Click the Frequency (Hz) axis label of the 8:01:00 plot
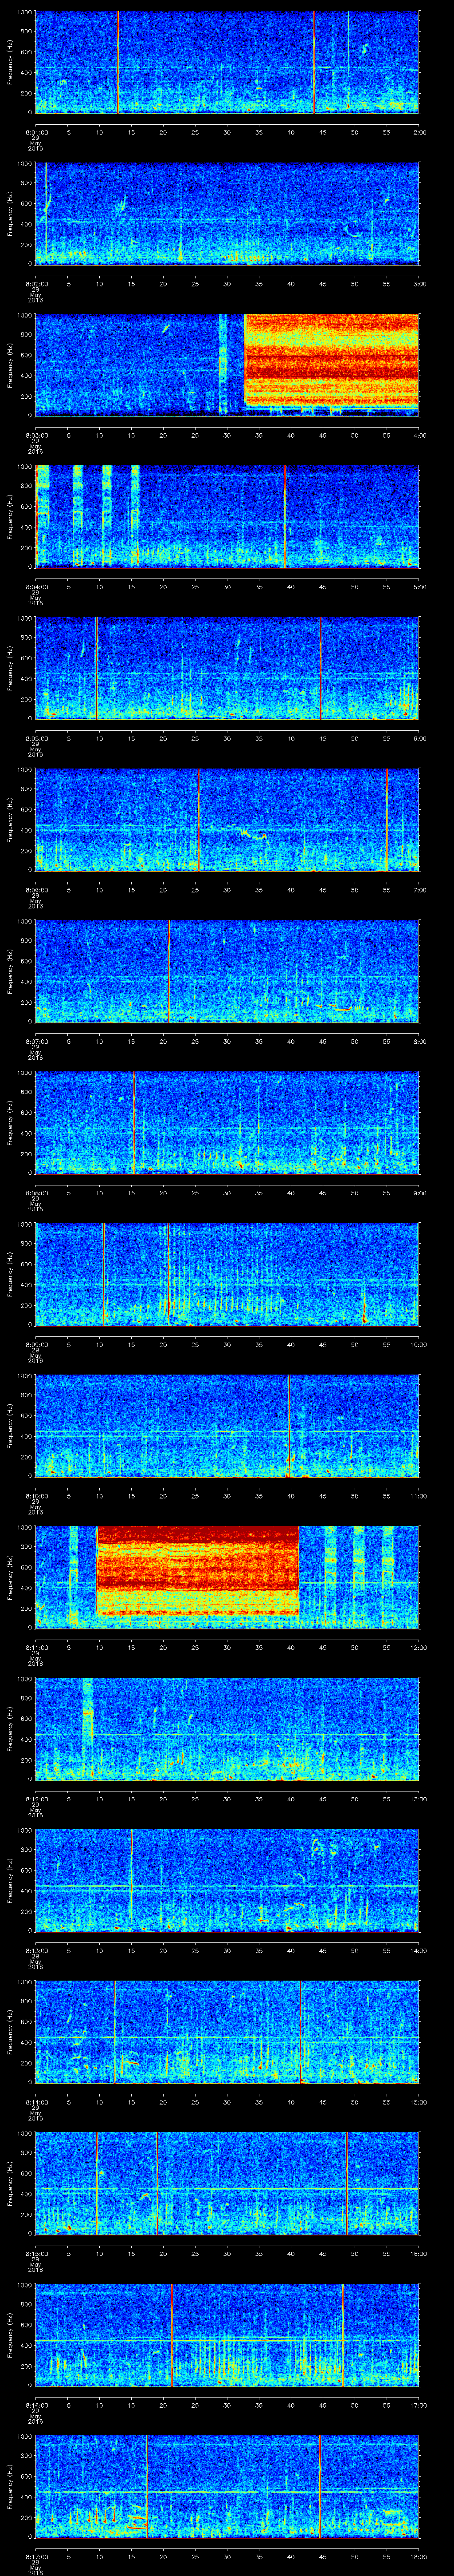The height and width of the screenshot is (2576, 454). pyautogui.click(x=10, y=62)
